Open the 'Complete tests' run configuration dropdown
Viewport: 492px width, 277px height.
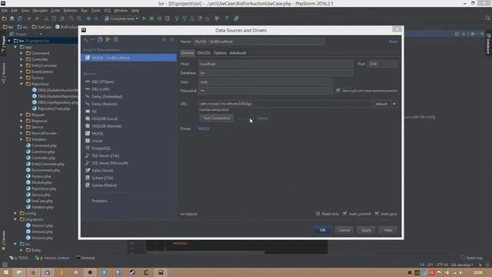click(x=121, y=18)
